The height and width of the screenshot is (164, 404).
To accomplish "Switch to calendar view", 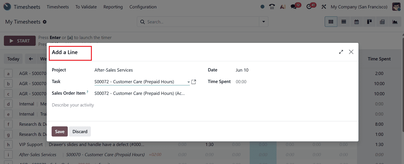I will coord(356,22).
